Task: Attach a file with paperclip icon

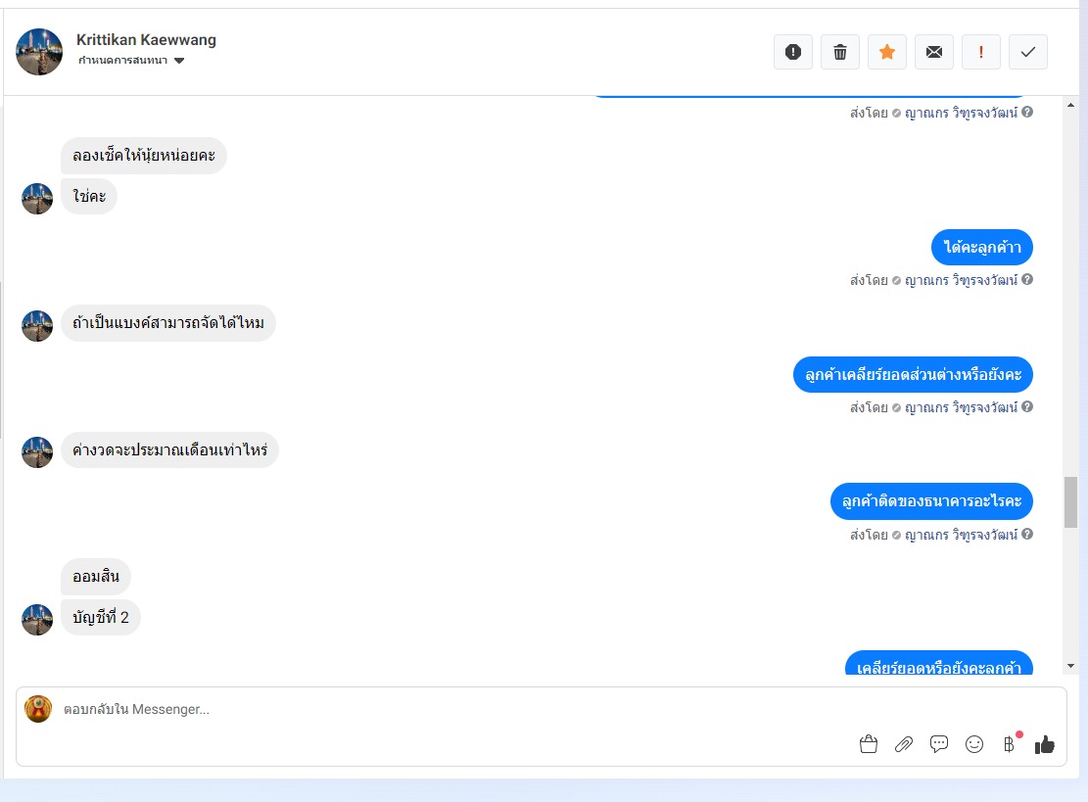Action: (x=904, y=744)
